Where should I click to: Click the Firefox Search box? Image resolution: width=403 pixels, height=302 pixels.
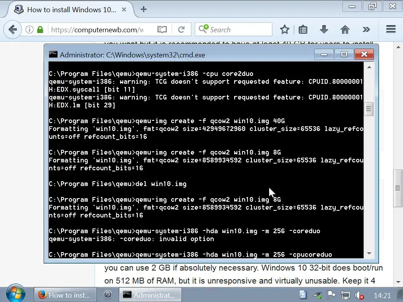click(x=233, y=29)
